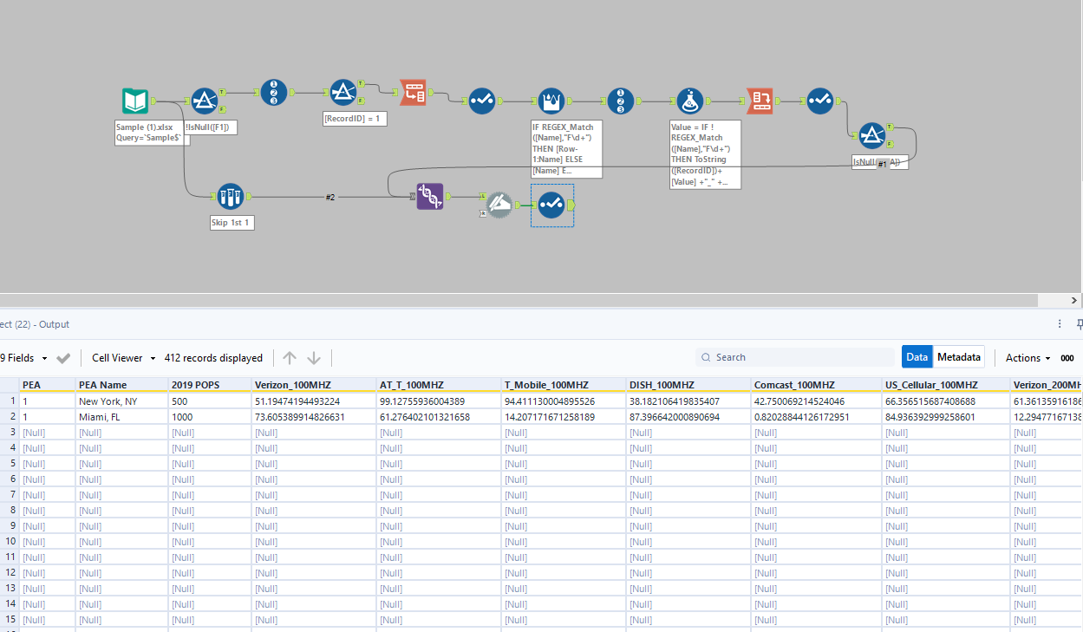Click the gray macro gear tool on canvas
Screen dimensions: 1083x632
pos(499,205)
